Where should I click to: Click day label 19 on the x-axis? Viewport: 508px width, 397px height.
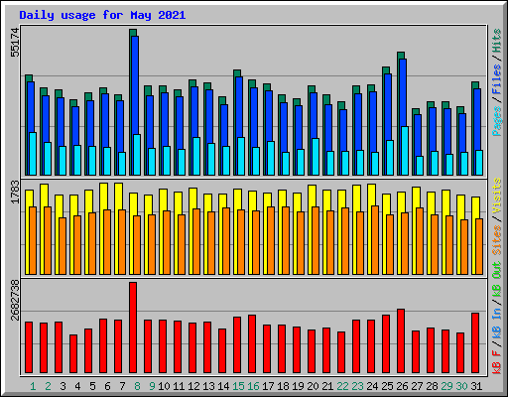click(x=298, y=386)
